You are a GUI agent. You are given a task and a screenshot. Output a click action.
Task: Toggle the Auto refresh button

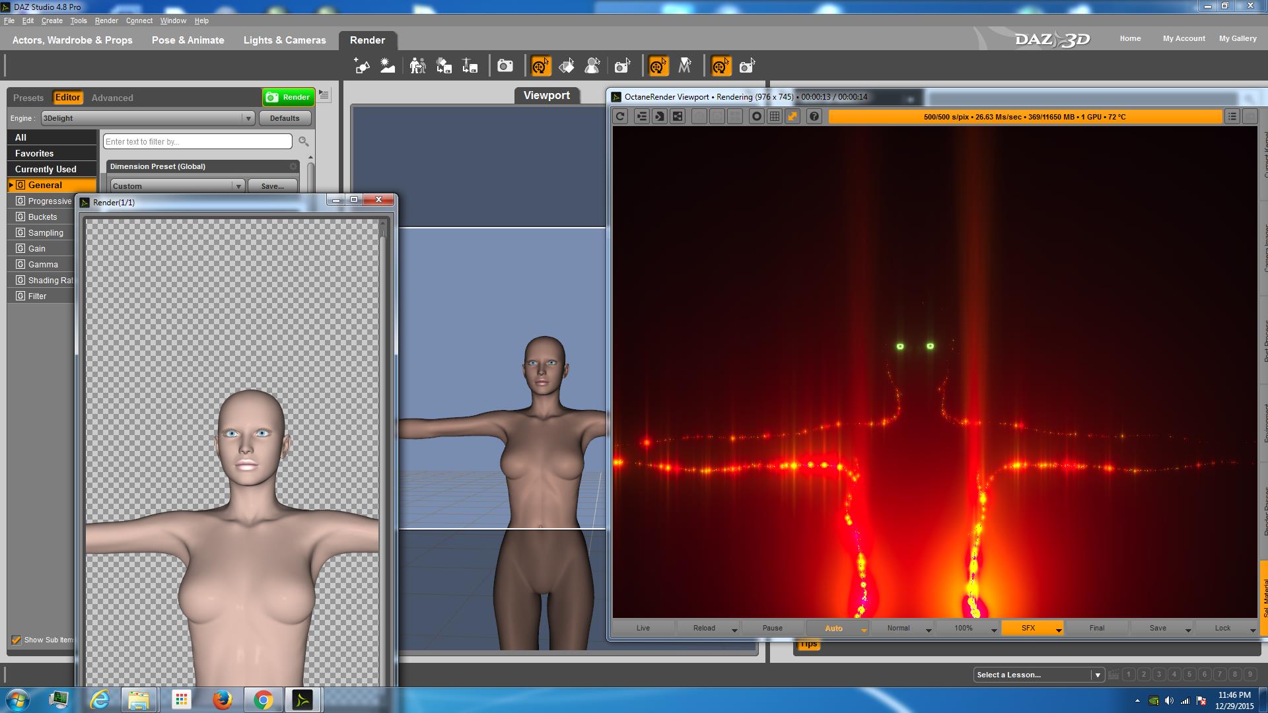(x=833, y=628)
